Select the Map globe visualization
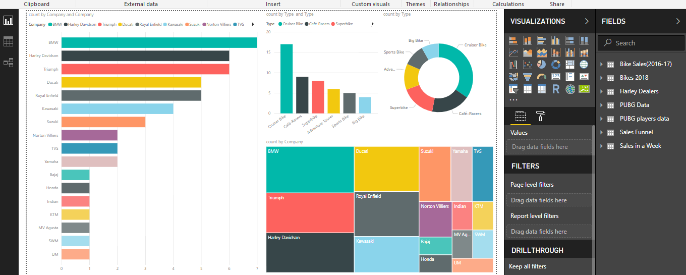686x275 pixels. [x=584, y=65]
